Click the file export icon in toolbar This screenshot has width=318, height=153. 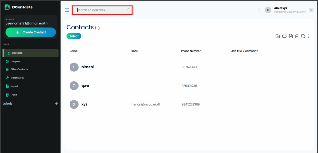[291, 36]
